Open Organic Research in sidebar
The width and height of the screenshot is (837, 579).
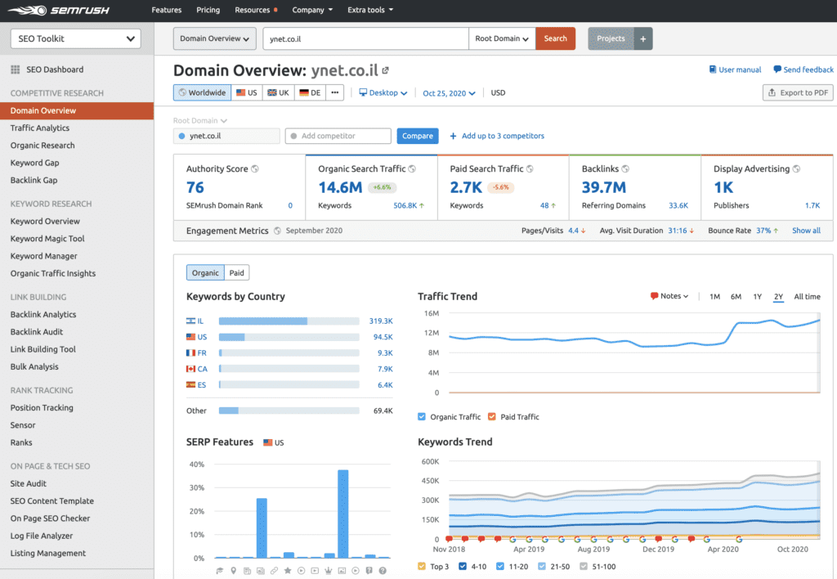(x=43, y=146)
